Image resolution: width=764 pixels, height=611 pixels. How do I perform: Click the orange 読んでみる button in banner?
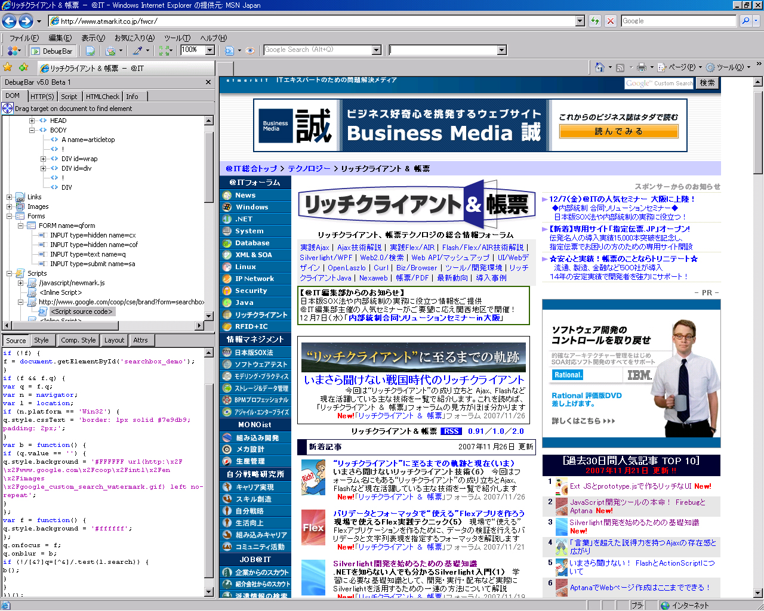click(619, 131)
